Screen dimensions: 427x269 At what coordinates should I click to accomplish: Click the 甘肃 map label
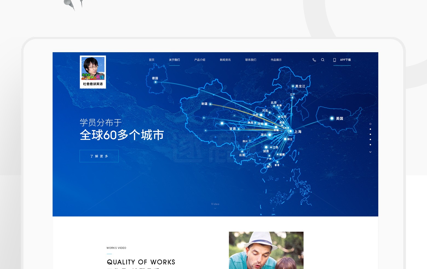(x=233, y=129)
